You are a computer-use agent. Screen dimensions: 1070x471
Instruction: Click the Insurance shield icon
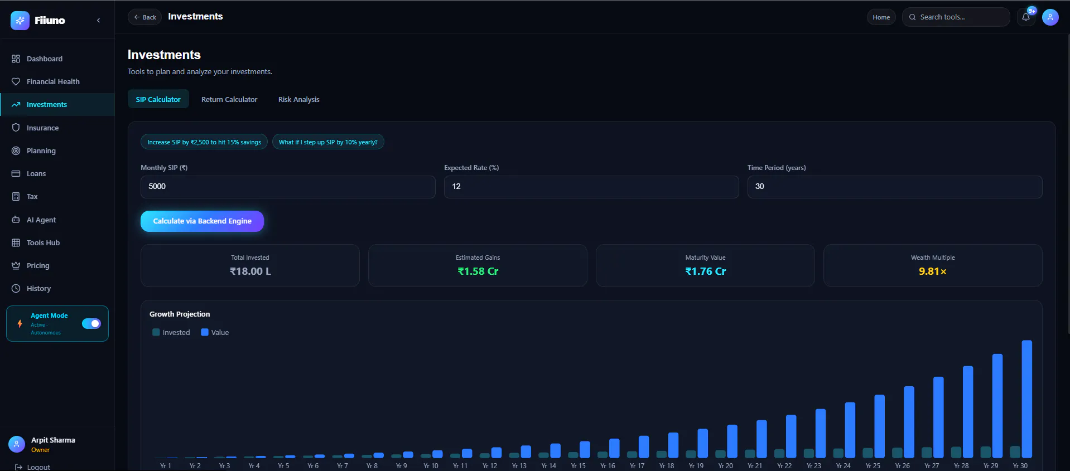[16, 128]
